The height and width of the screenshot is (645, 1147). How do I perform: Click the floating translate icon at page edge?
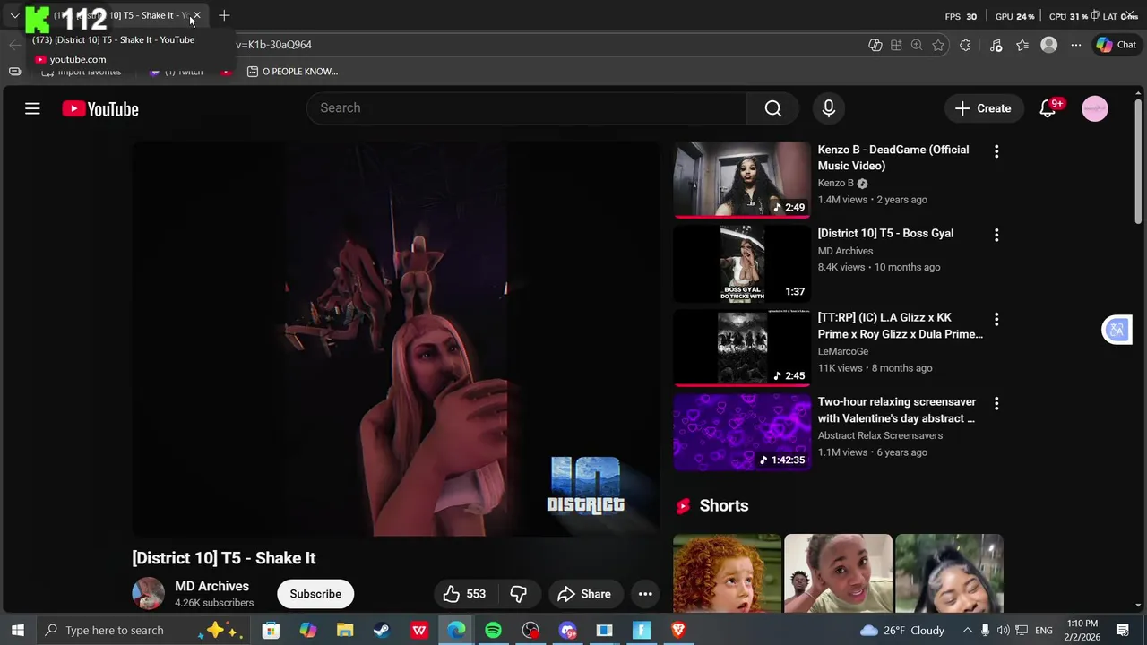pos(1117,330)
